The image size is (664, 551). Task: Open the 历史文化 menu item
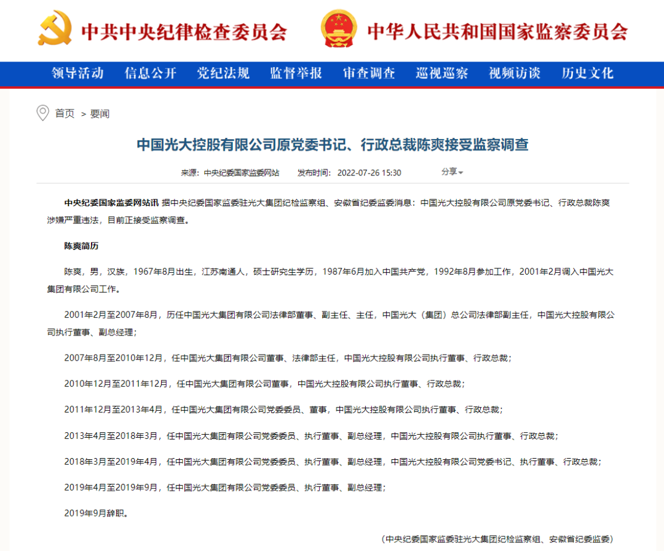pyautogui.click(x=587, y=73)
